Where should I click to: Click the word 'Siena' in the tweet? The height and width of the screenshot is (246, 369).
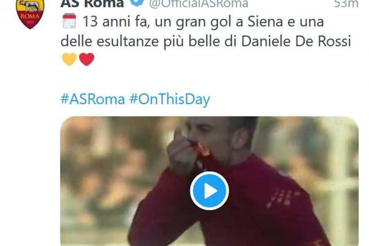click(265, 21)
